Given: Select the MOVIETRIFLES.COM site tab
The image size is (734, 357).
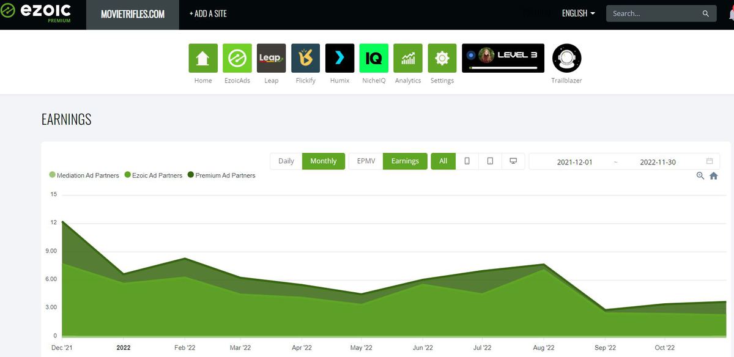Looking at the screenshot, I should pyautogui.click(x=133, y=14).
